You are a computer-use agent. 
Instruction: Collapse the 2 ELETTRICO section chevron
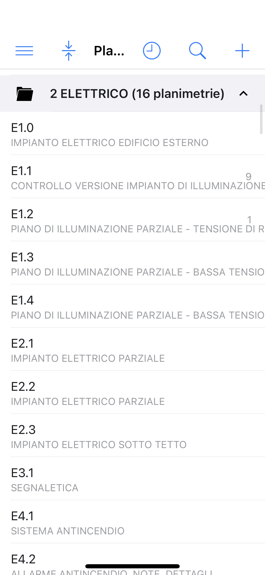243,94
